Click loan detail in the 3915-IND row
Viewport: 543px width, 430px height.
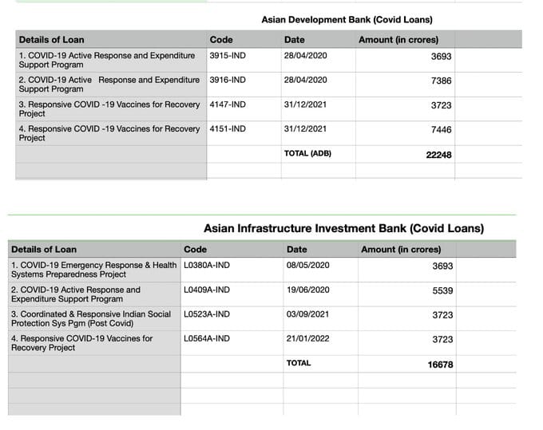(x=111, y=60)
